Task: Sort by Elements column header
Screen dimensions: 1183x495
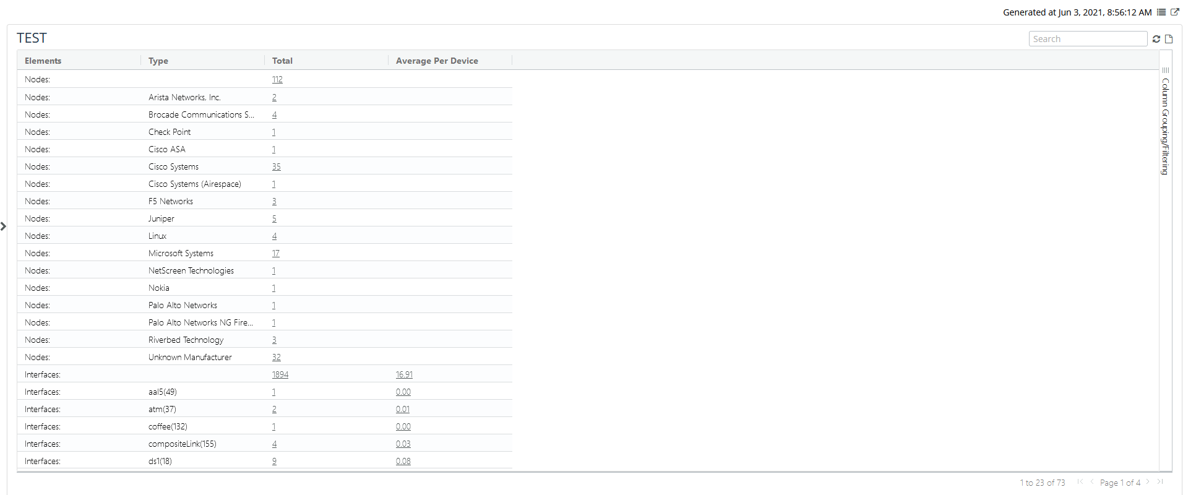Action: tap(43, 61)
